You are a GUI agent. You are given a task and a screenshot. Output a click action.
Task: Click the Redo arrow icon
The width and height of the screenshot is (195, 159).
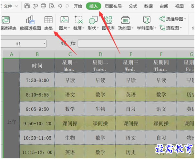click(x=67, y=6)
